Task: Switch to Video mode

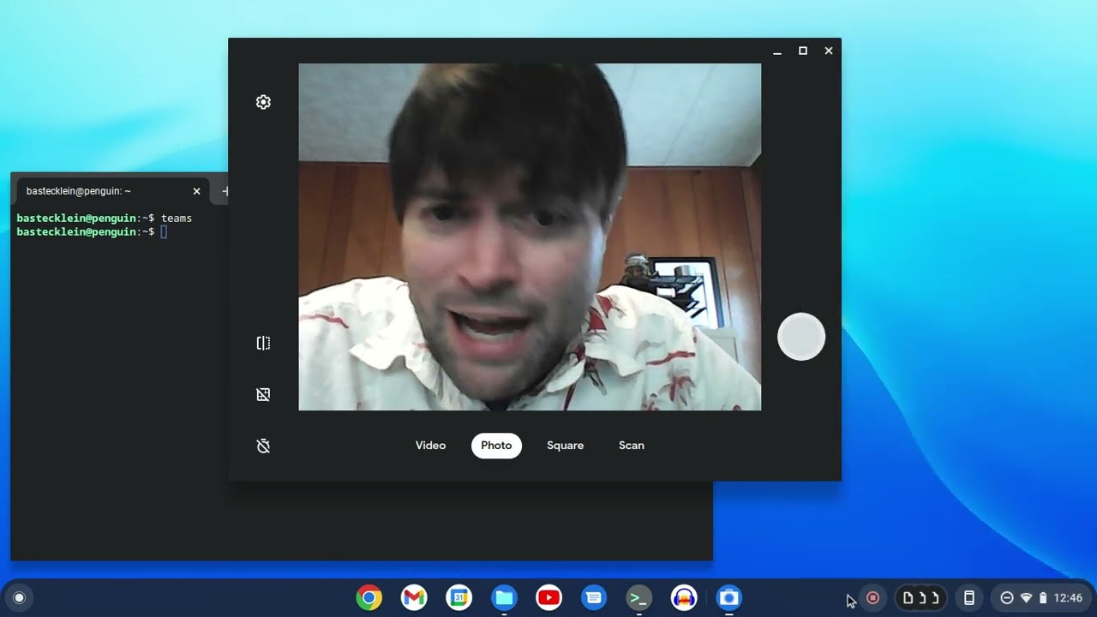Action: 430,446
